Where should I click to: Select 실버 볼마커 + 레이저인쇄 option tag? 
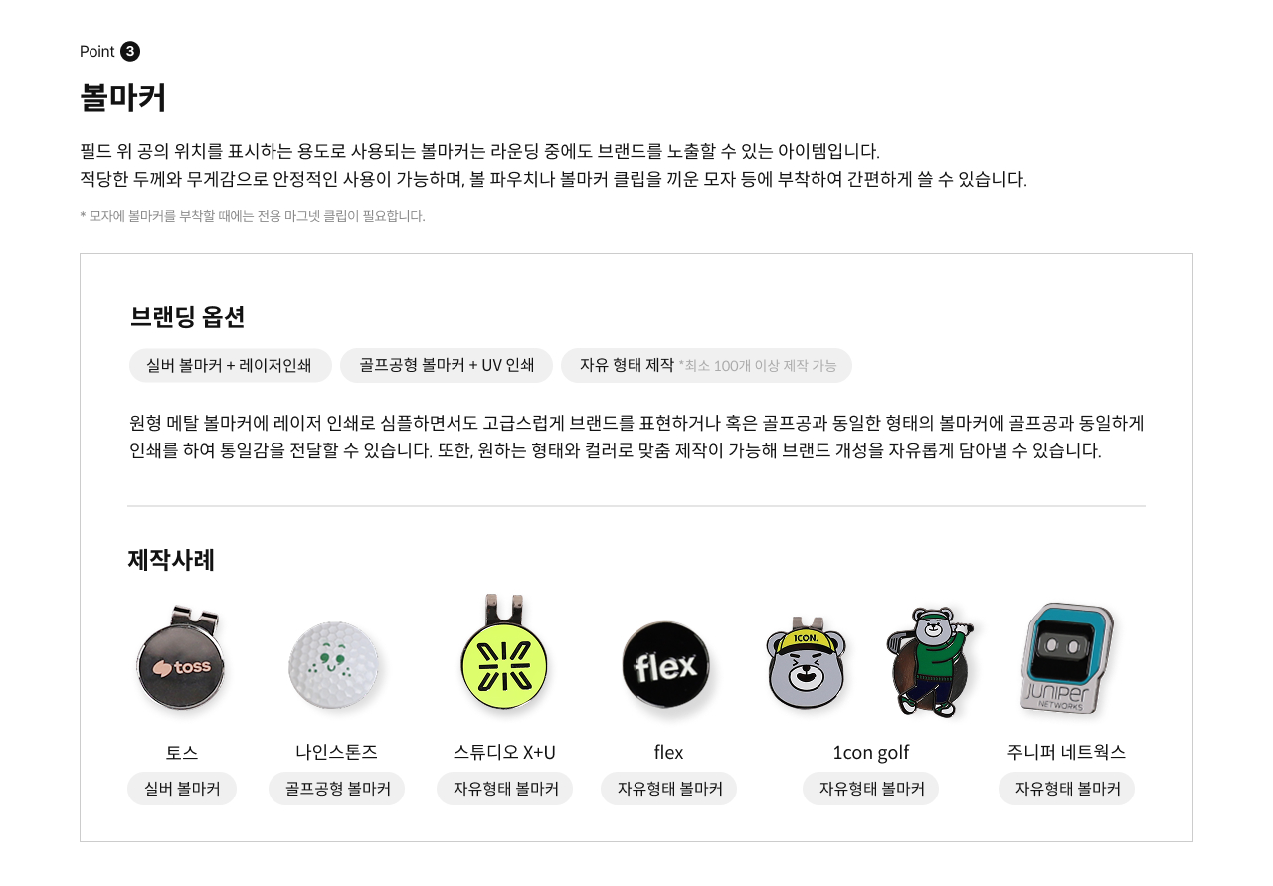click(231, 365)
